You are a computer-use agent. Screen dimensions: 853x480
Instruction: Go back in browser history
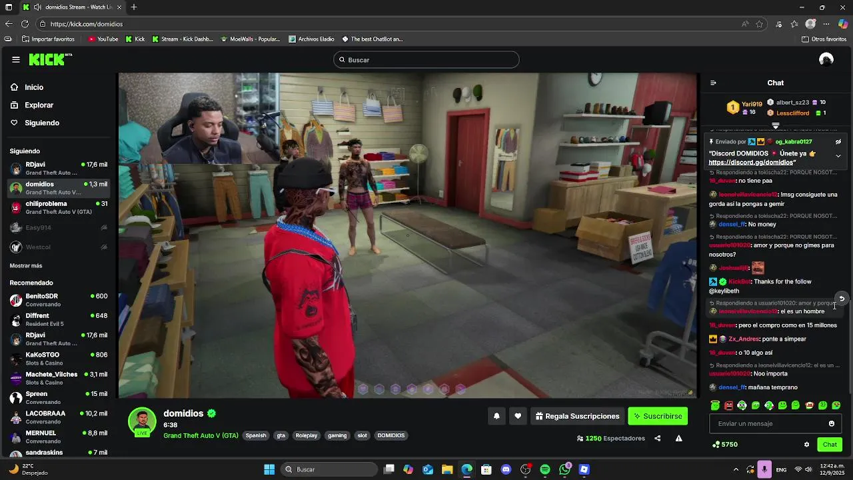tap(9, 24)
